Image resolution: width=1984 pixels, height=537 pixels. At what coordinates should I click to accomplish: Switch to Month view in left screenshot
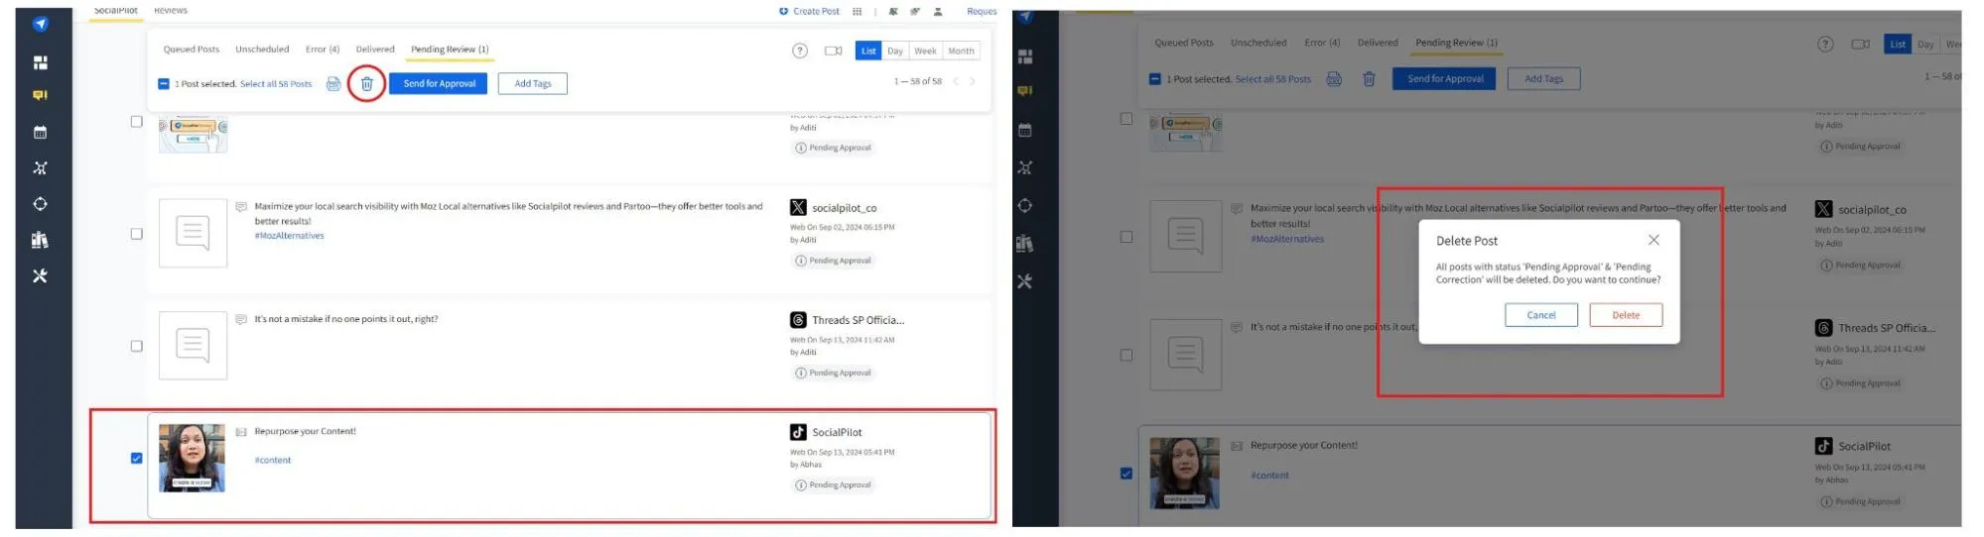961,51
